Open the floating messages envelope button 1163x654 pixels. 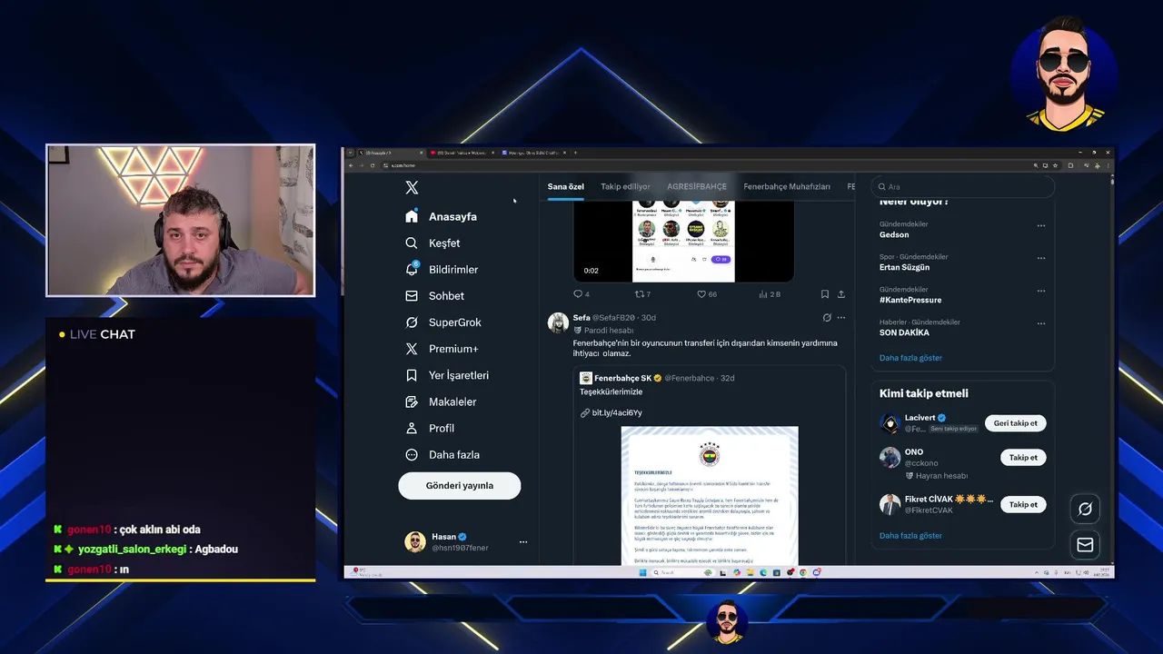[x=1085, y=544]
